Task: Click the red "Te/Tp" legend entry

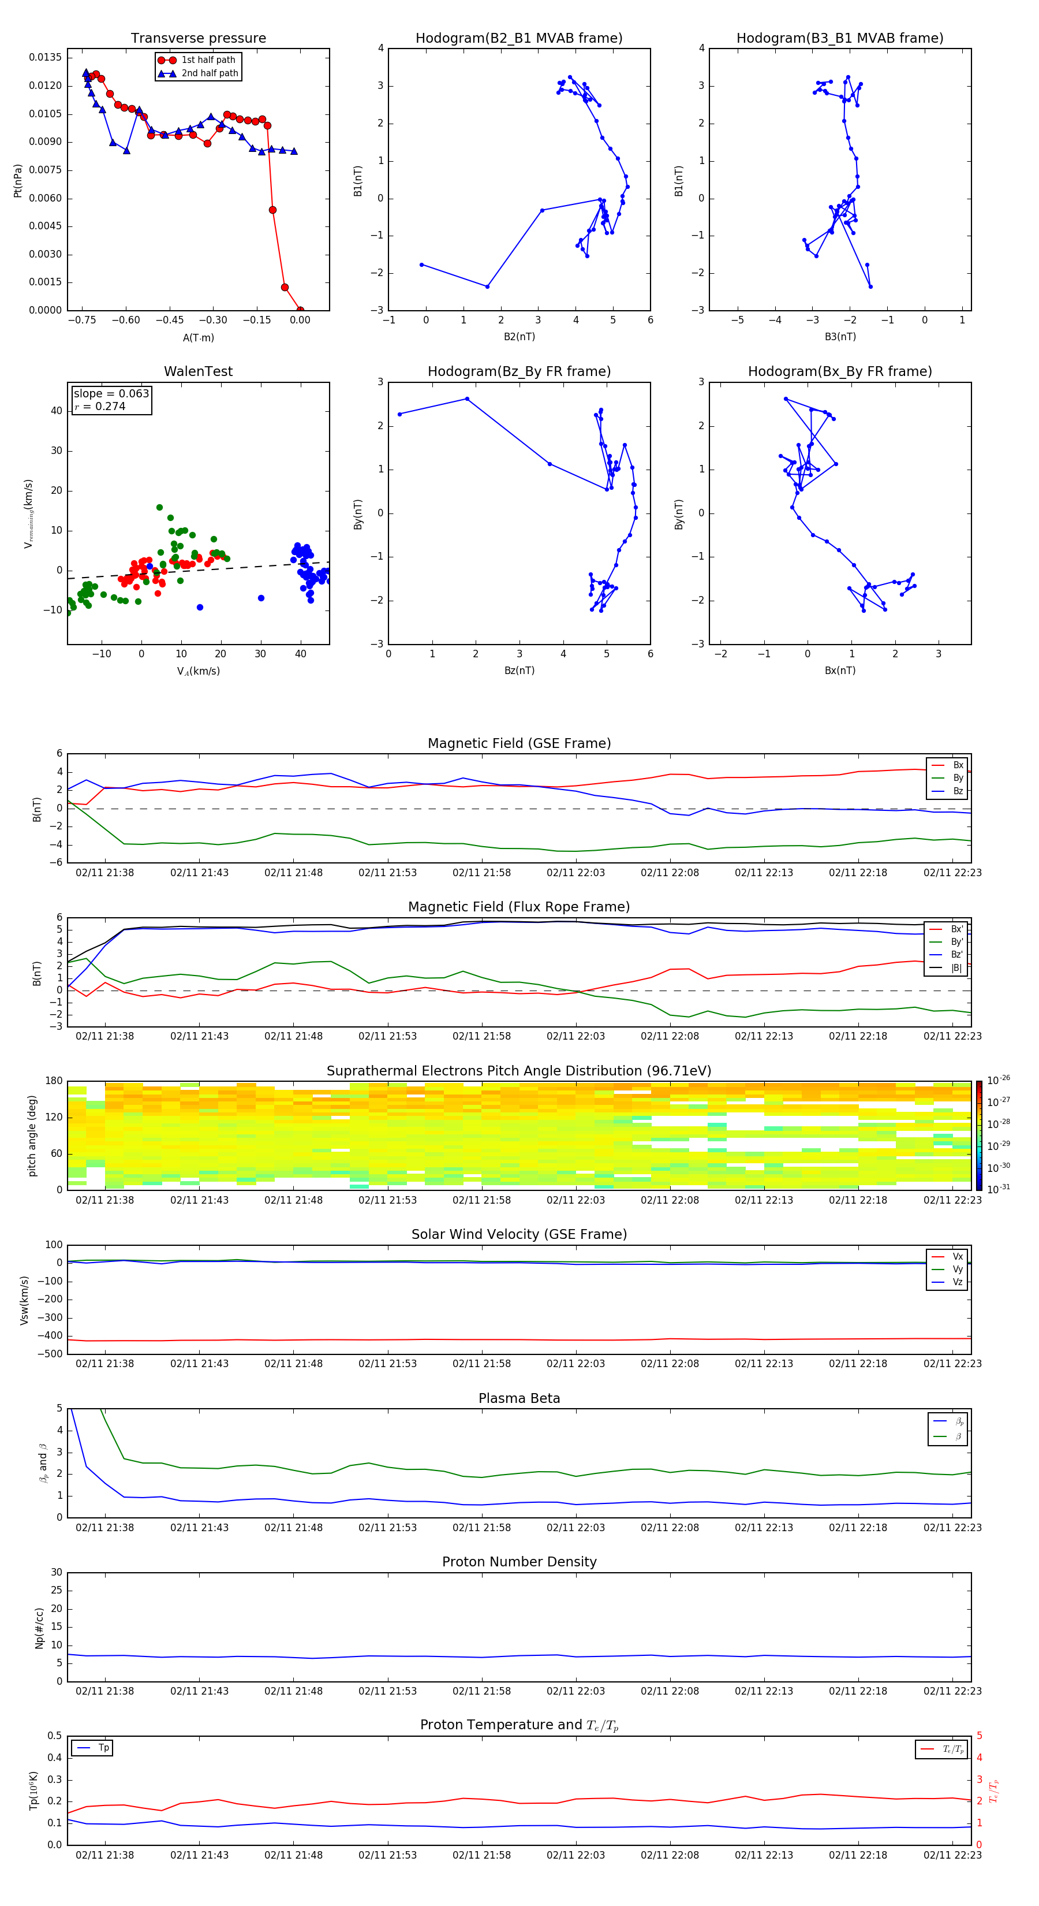Action: pos(943,1749)
